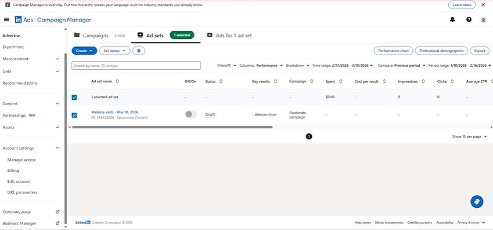Open Company page external link icon

coord(57,212)
